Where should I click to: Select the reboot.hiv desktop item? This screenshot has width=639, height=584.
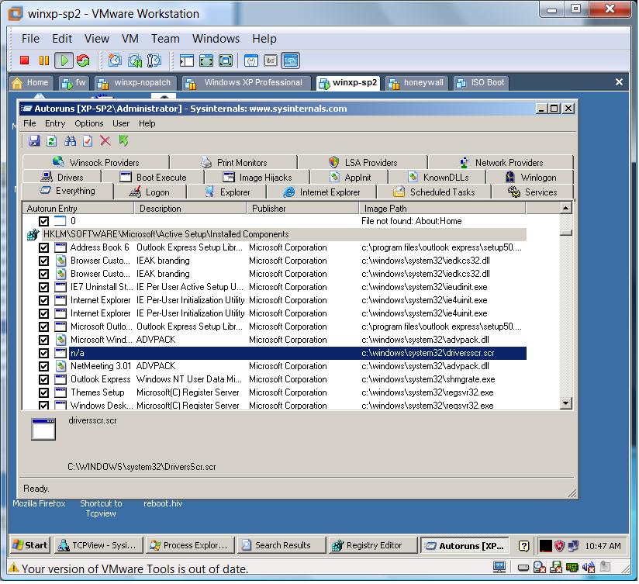[163, 503]
